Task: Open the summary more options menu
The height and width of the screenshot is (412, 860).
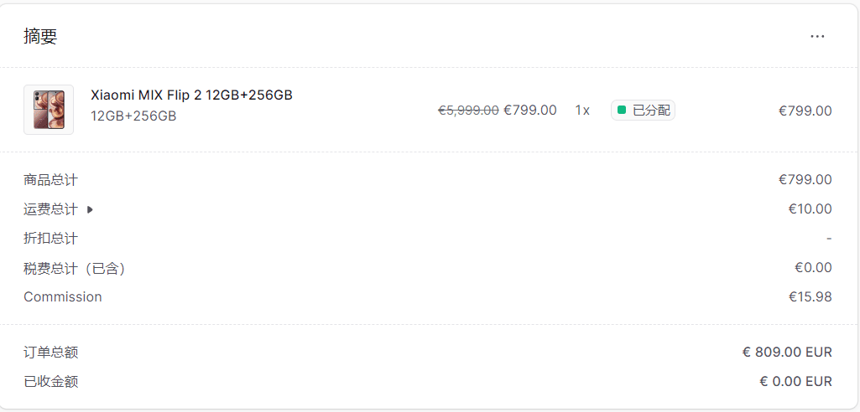Action: 817,37
